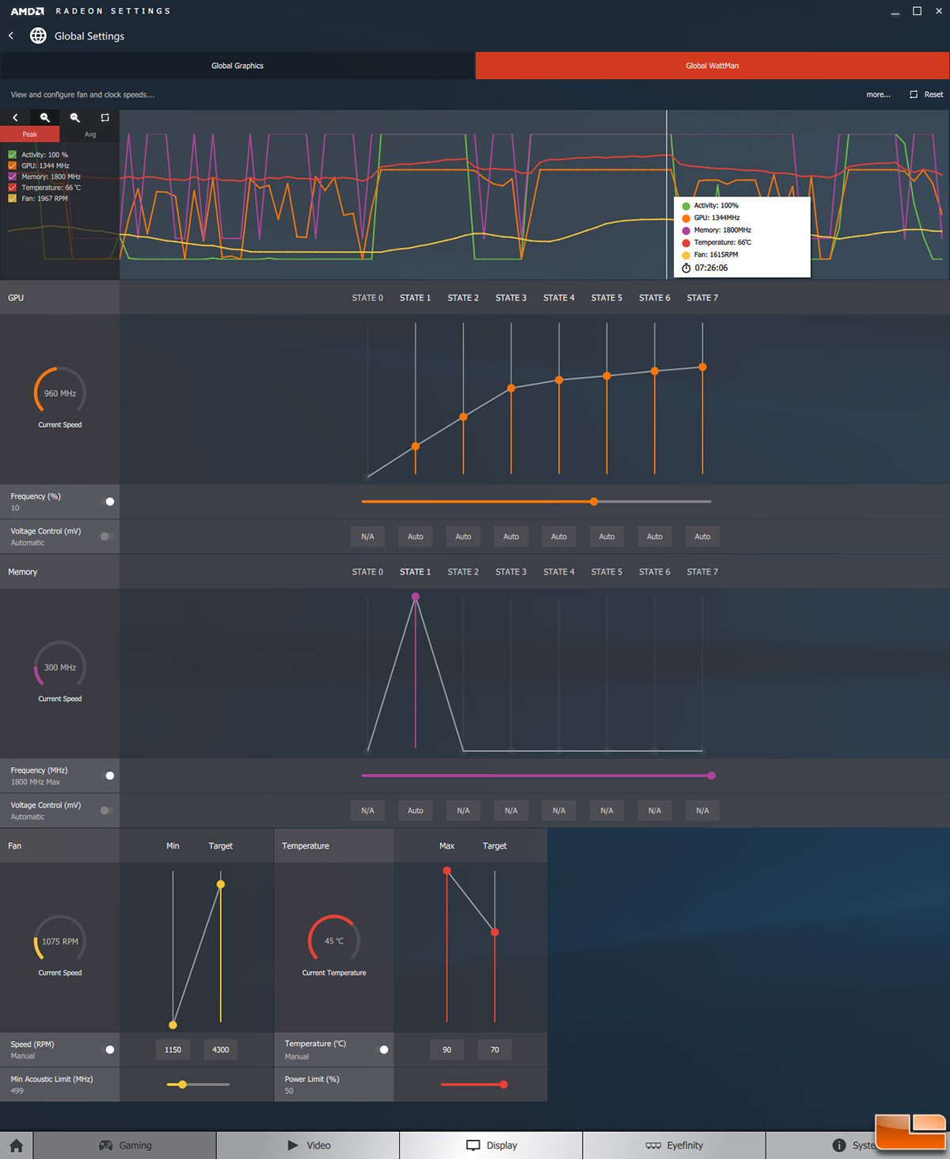
Task: Click the 45 °C temperature gauge
Action: (334, 940)
